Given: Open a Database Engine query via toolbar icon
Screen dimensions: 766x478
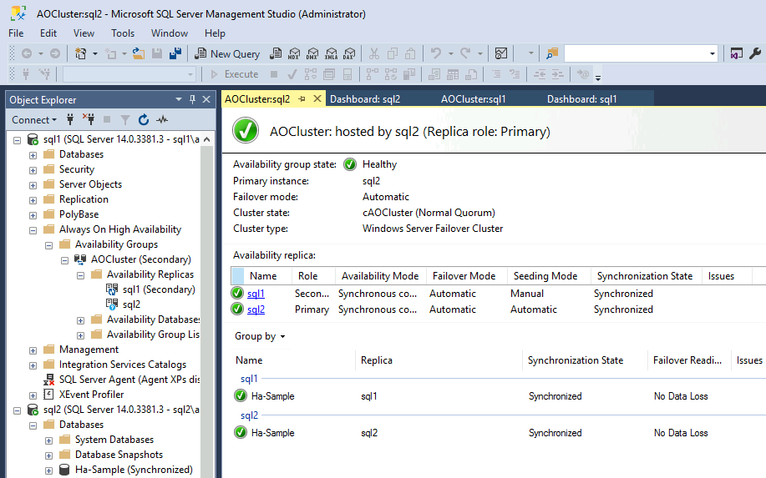Looking at the screenshot, I should [276, 53].
